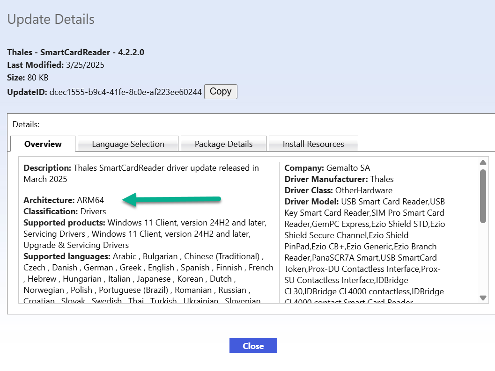Click the Description label text
The image size is (495, 371).
pyautogui.click(x=47, y=168)
